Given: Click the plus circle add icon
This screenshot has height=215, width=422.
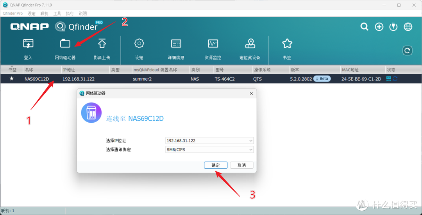Looking at the screenshot, I should click(379, 27).
